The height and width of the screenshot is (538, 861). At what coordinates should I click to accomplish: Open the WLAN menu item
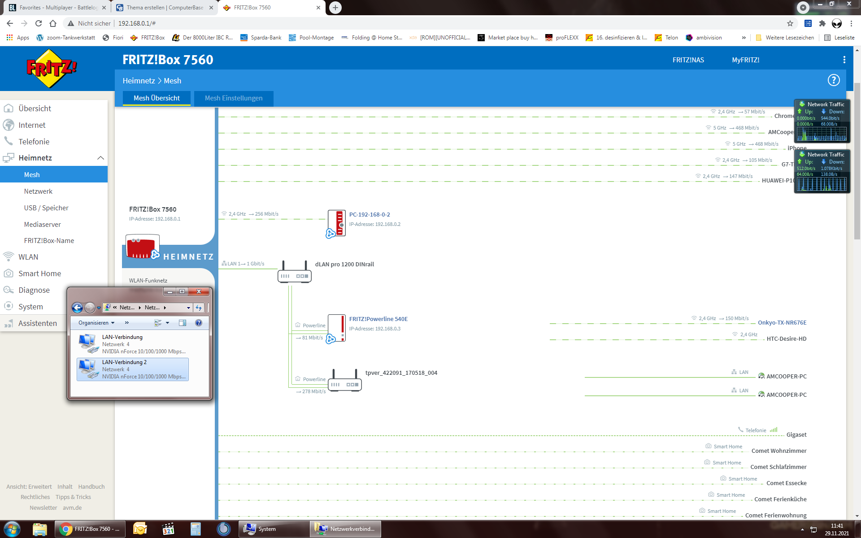[x=28, y=257]
